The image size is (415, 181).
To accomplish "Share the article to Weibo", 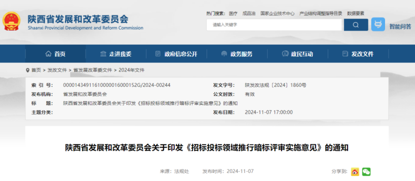I will 355,172.
